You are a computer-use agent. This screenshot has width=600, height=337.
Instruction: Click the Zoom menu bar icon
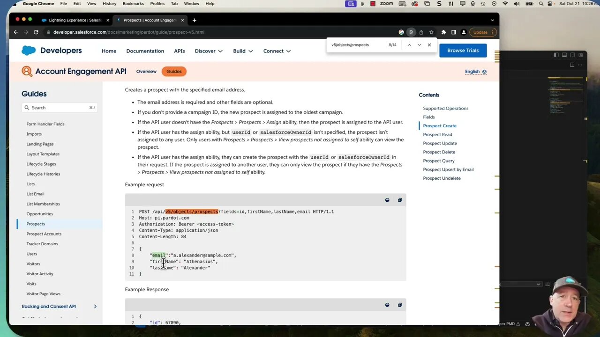(x=386, y=4)
